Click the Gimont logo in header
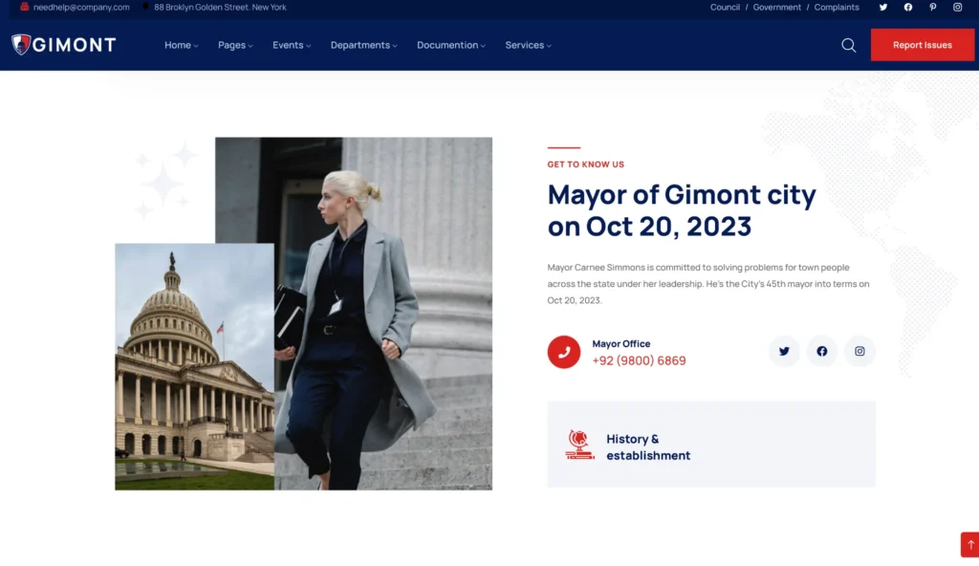979x566 pixels. (x=63, y=45)
